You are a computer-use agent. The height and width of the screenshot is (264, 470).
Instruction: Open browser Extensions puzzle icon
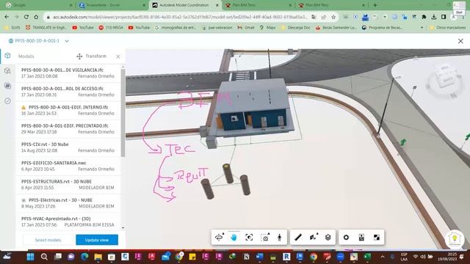(424, 17)
